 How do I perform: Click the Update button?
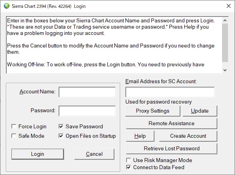pyautogui.click(x=200, y=111)
